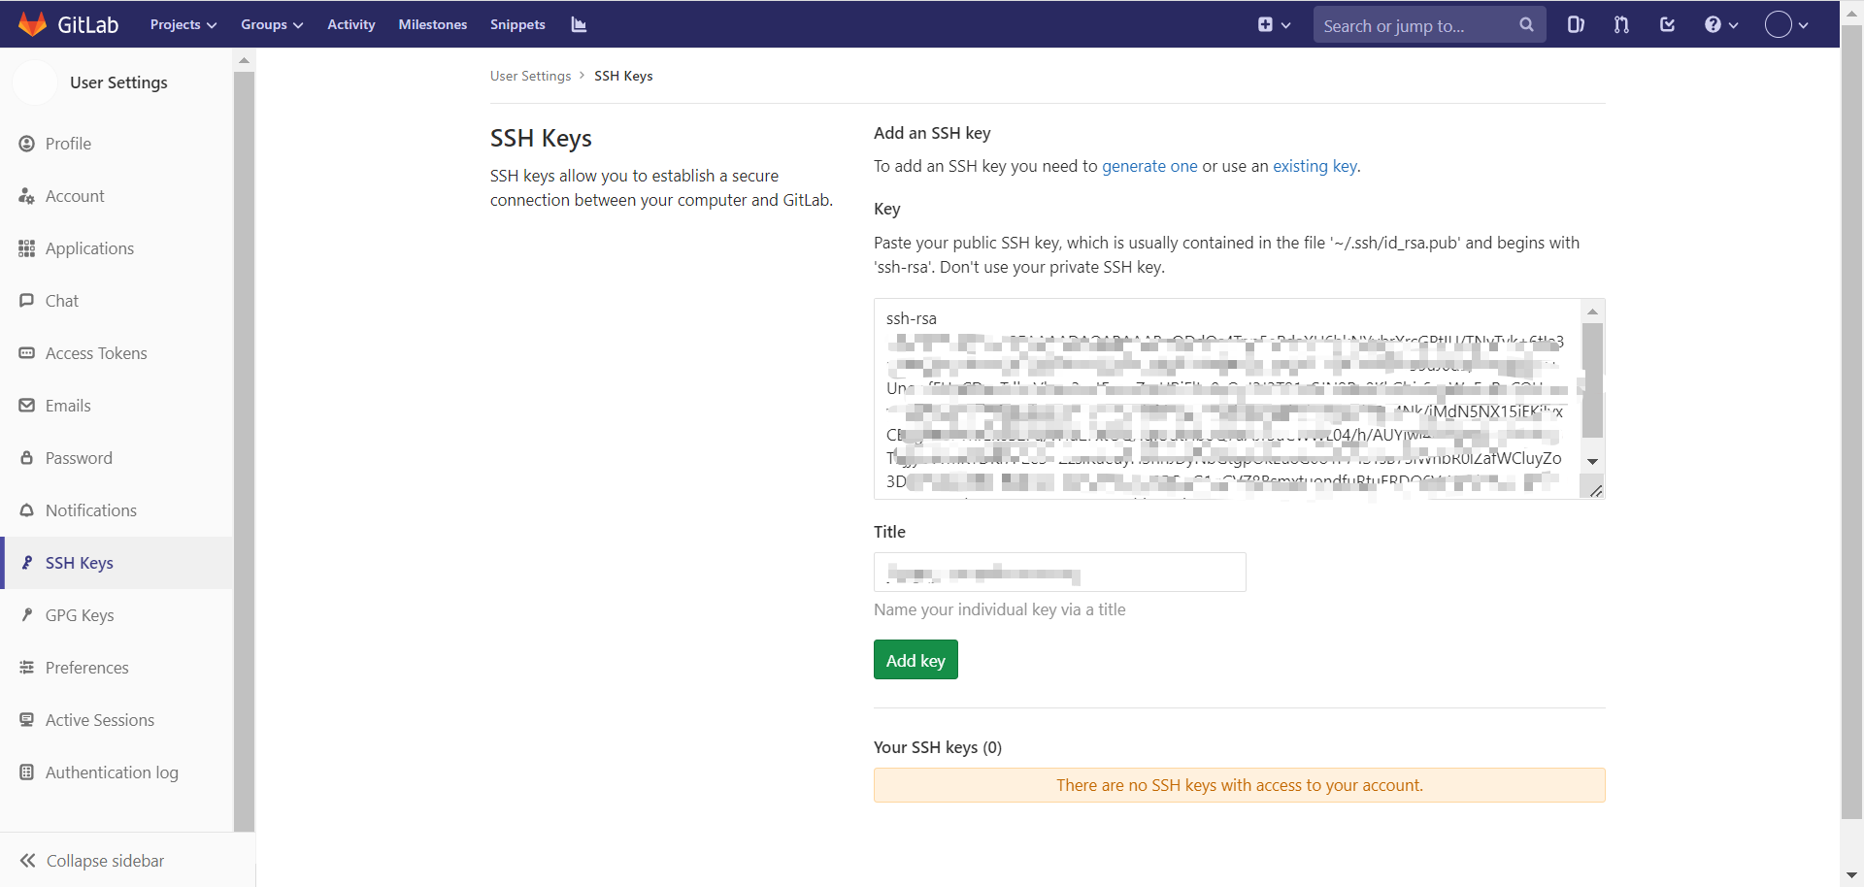Click the Chat bubble icon
The image size is (1864, 887).
(x=27, y=301)
